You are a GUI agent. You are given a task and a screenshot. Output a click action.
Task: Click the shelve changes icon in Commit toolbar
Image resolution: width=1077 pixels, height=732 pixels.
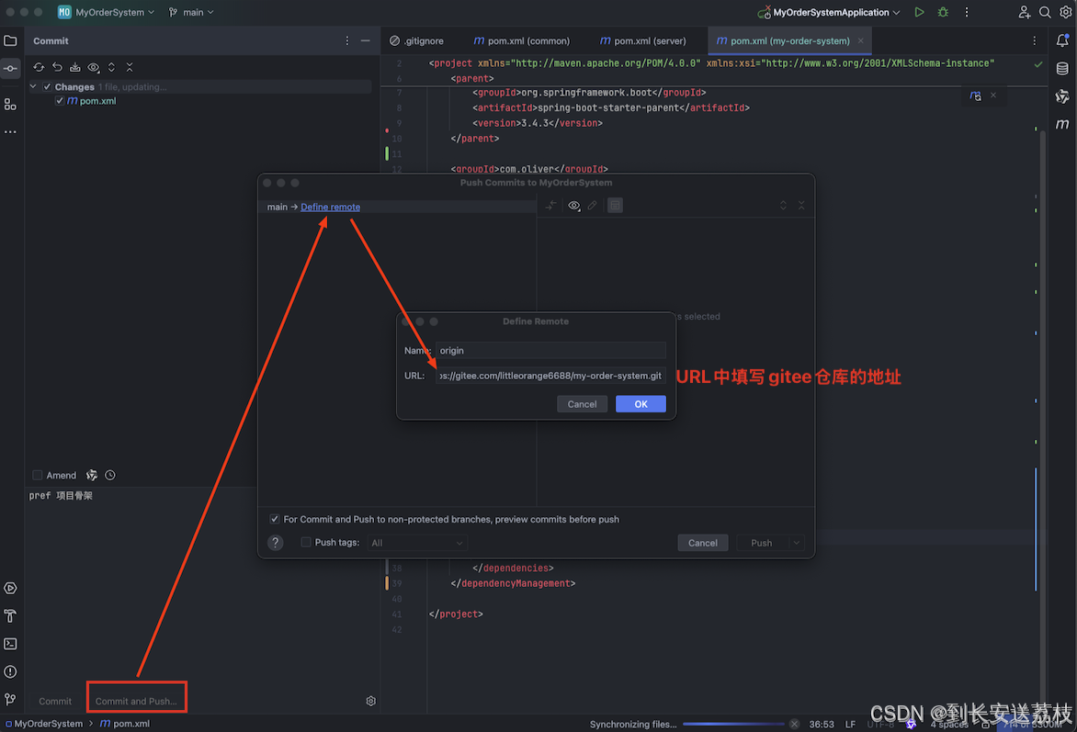(x=74, y=67)
